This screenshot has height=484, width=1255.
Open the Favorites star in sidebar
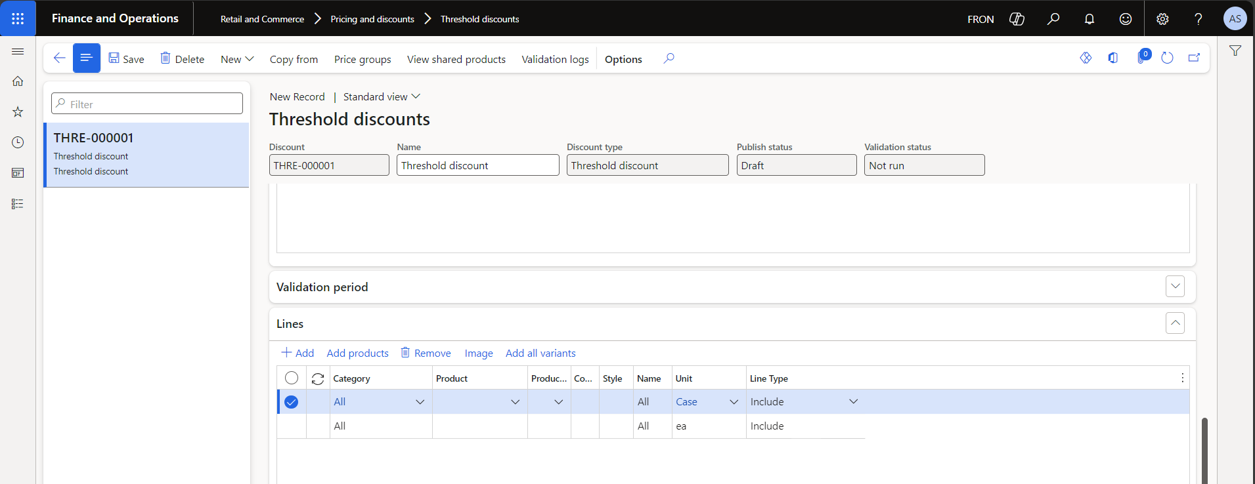click(x=18, y=112)
